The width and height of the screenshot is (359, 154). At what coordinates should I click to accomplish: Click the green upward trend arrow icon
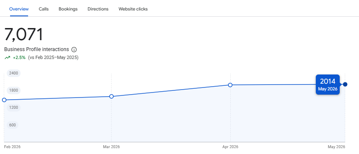tap(8, 58)
